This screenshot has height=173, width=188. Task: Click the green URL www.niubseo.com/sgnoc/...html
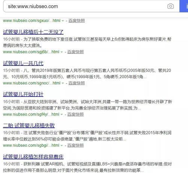click(32, 83)
